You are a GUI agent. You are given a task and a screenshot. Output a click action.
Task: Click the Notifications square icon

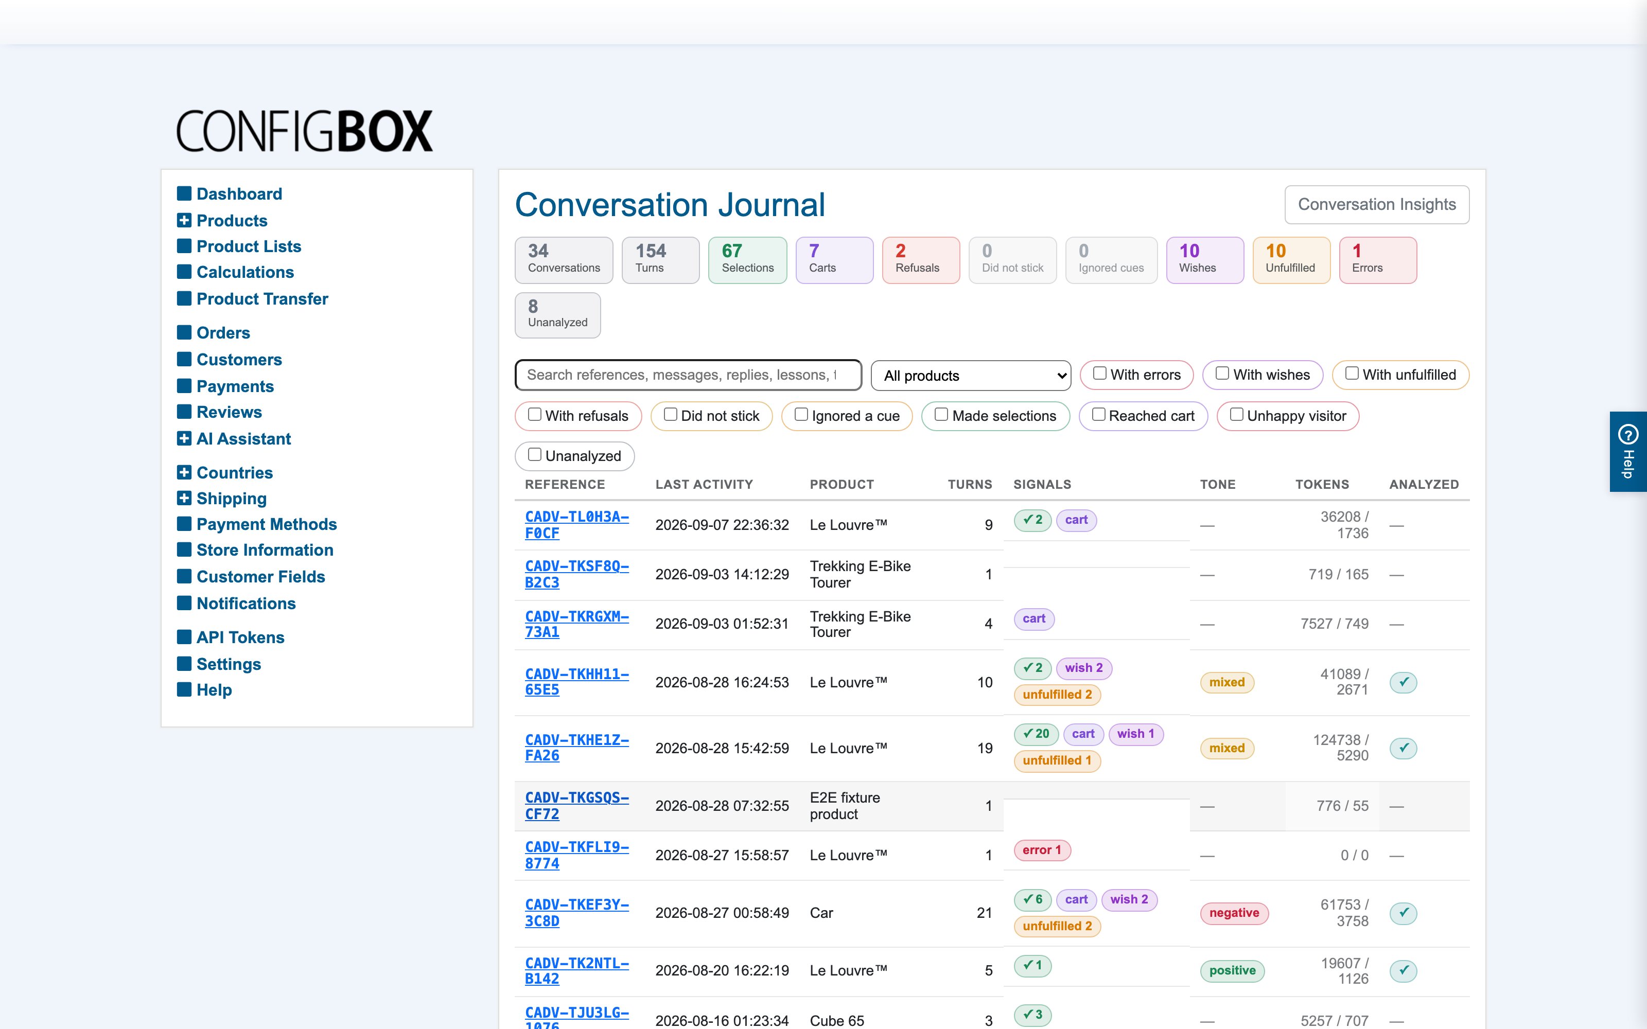184,603
